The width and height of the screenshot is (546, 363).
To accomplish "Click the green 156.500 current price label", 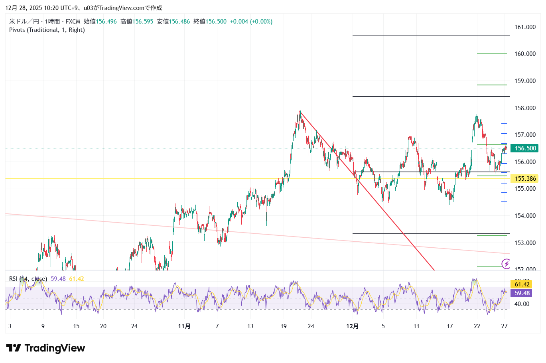I will [x=525, y=148].
